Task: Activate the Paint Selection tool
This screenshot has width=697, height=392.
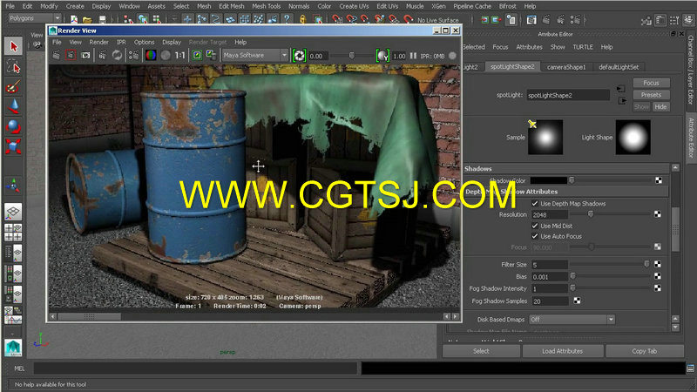Action: coord(13,86)
